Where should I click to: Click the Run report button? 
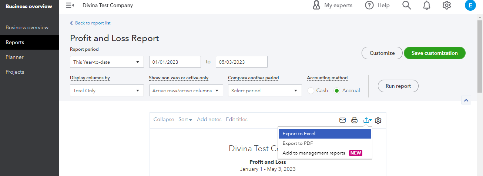(x=398, y=86)
